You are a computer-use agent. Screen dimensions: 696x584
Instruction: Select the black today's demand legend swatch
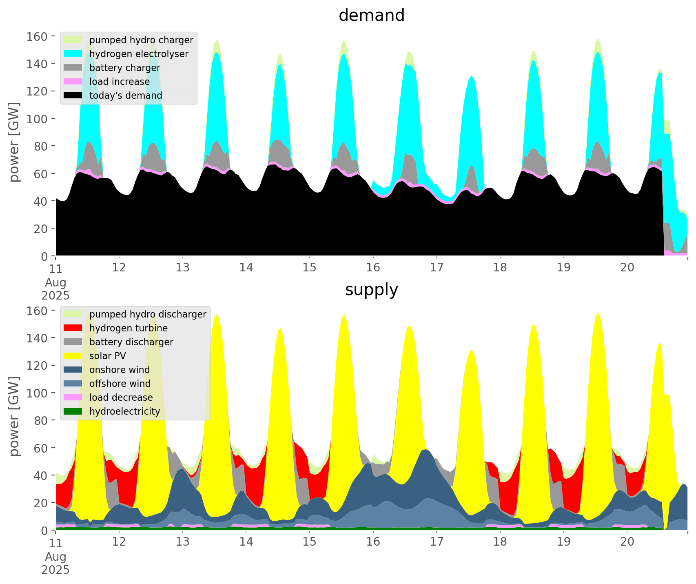[x=73, y=95]
